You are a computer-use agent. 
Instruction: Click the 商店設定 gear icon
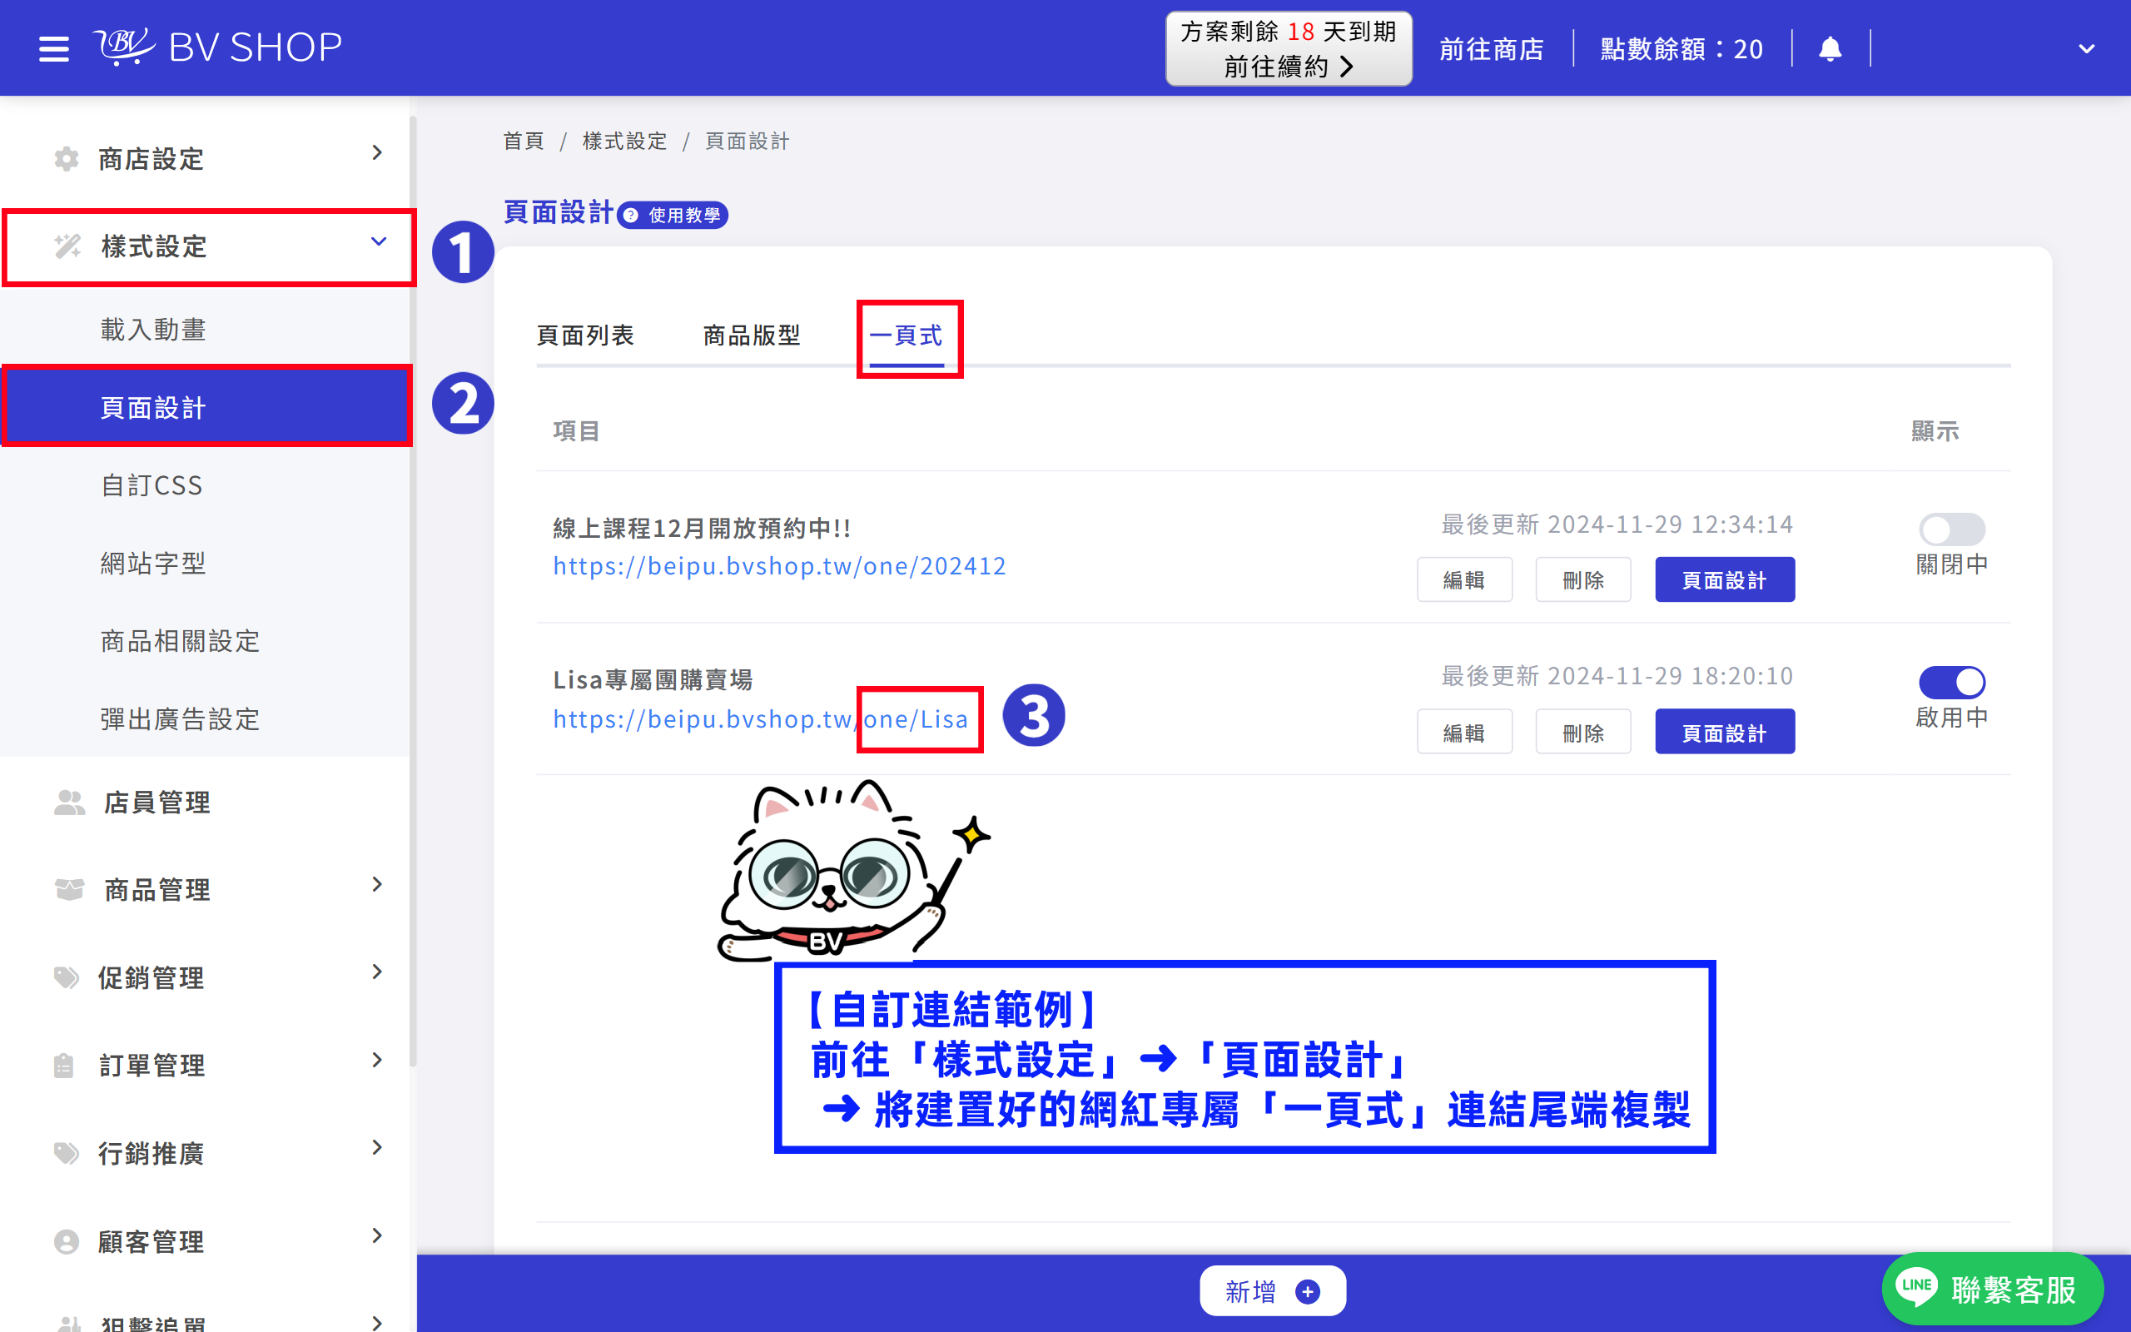66,158
